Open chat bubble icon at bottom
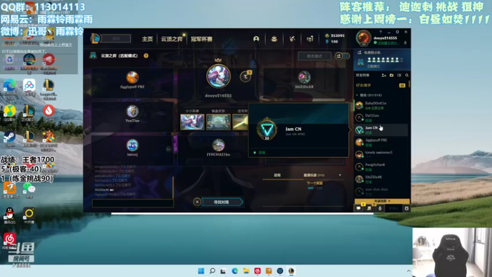Viewport: 492px width, 277px height. tap(359, 208)
